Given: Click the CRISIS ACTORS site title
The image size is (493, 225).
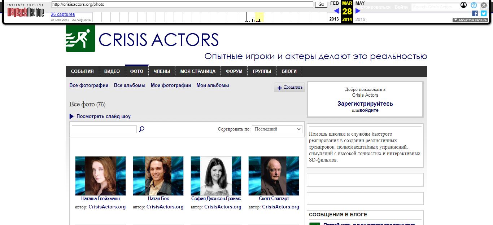Looking at the screenshot, I should [x=158, y=40].
